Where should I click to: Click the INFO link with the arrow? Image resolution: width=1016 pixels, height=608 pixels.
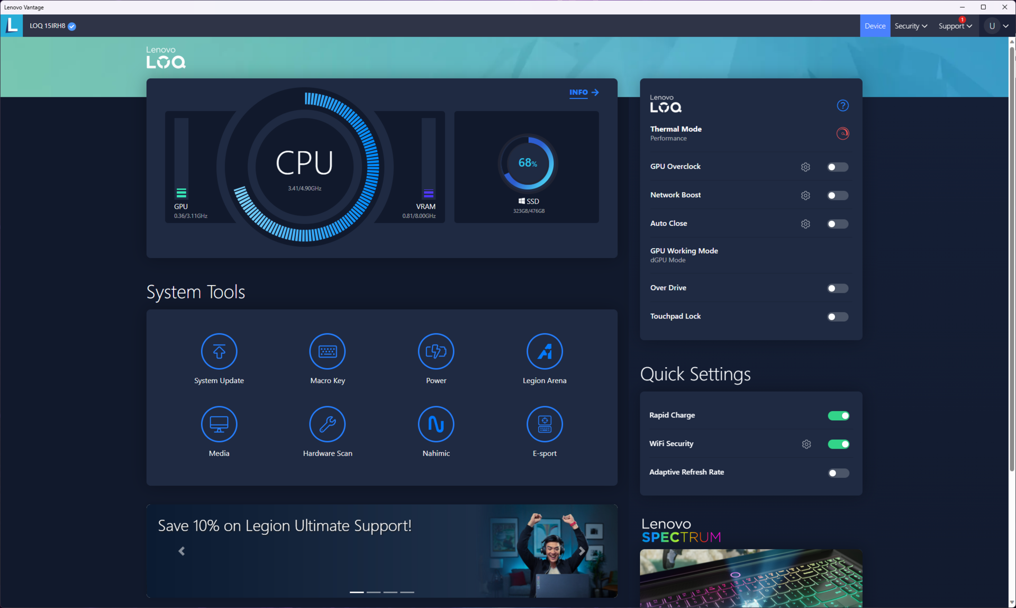tap(584, 92)
